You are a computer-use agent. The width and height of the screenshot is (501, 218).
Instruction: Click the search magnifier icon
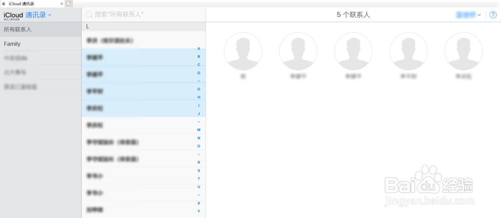coord(90,14)
